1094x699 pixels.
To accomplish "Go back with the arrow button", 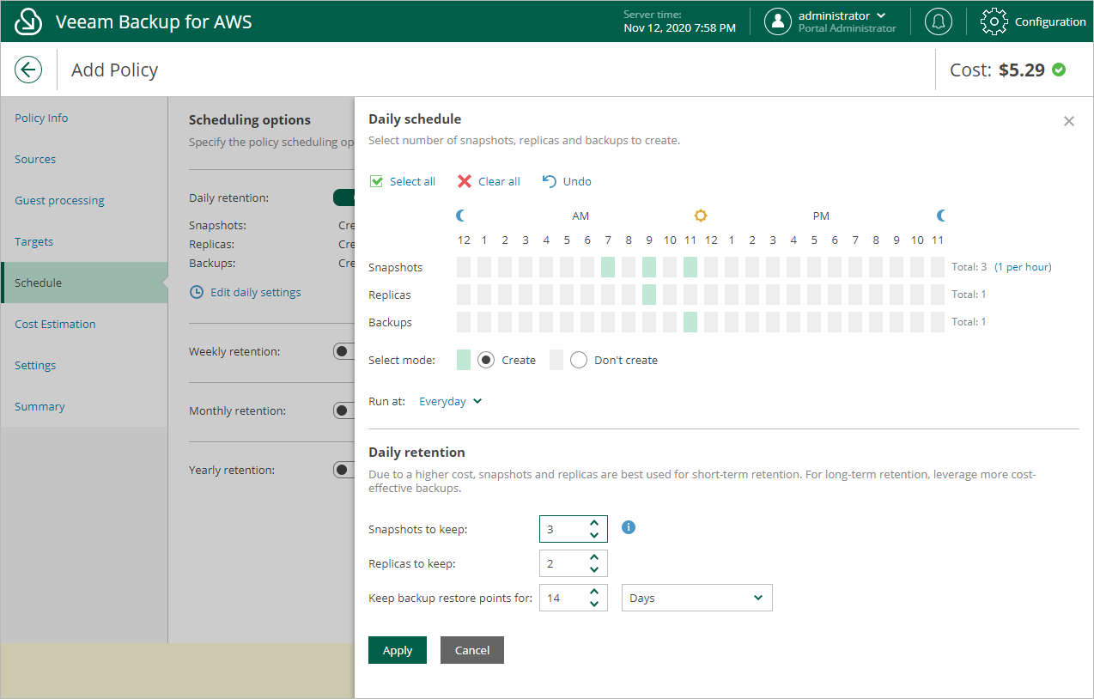I will [x=28, y=70].
